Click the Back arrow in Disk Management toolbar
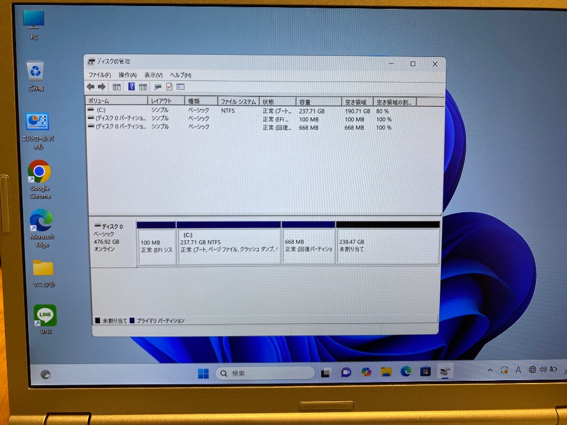Viewport: 567px width, 425px height. click(90, 87)
